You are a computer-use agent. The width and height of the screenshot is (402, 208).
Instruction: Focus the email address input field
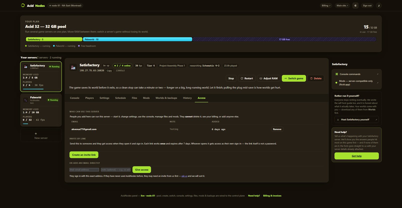[x=84, y=170]
